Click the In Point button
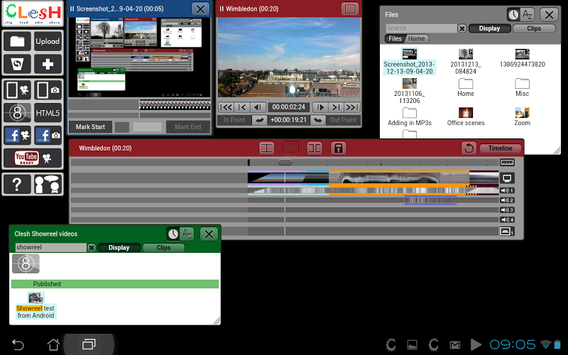This screenshot has width=568, height=355. [x=234, y=120]
